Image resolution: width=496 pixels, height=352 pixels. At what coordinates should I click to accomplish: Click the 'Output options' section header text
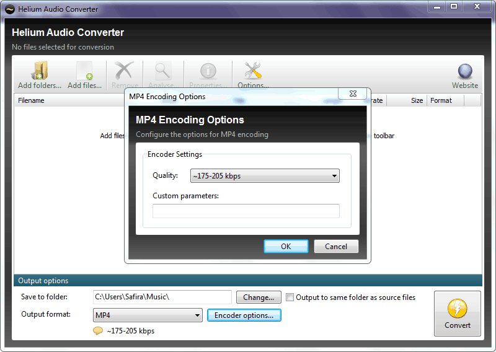click(x=43, y=281)
